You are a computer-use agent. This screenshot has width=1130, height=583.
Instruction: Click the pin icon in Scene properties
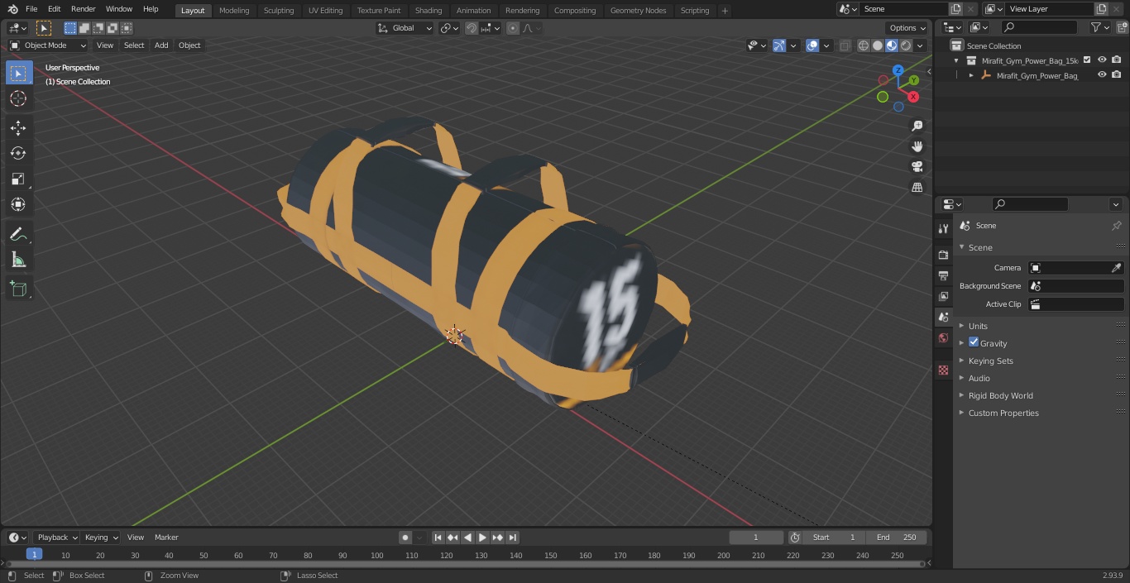pos(1116,226)
